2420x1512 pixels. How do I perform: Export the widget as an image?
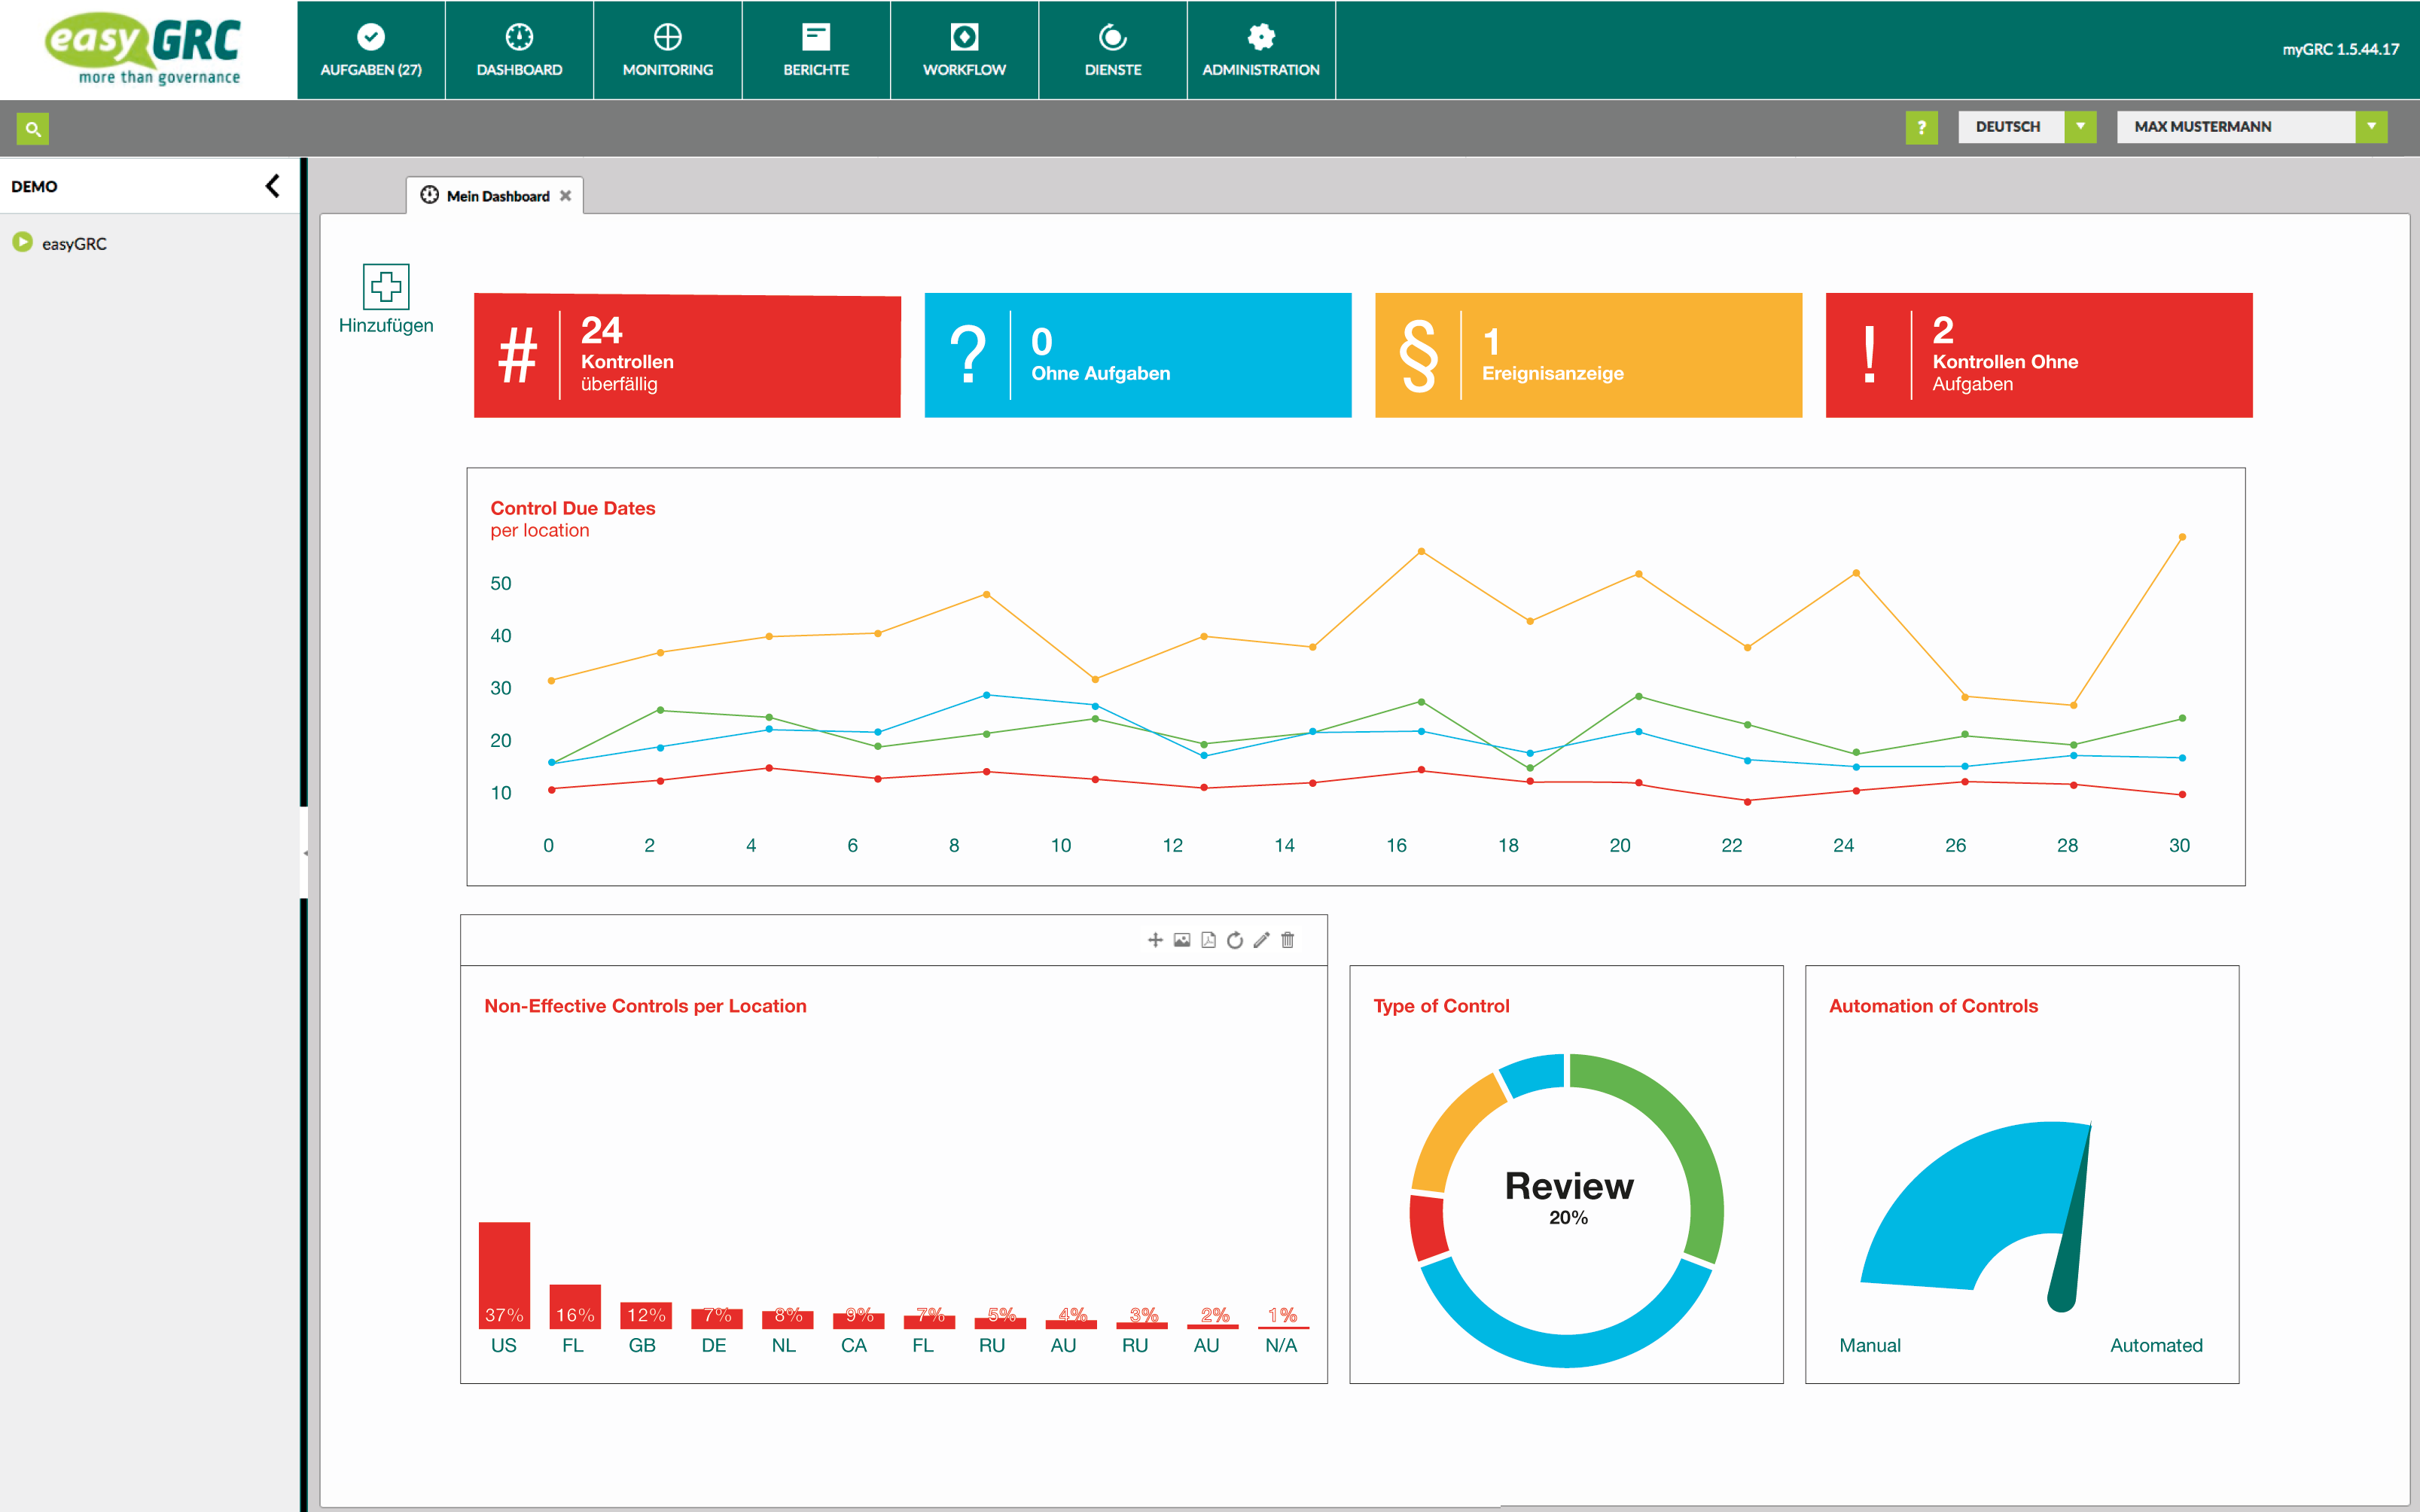1182,941
